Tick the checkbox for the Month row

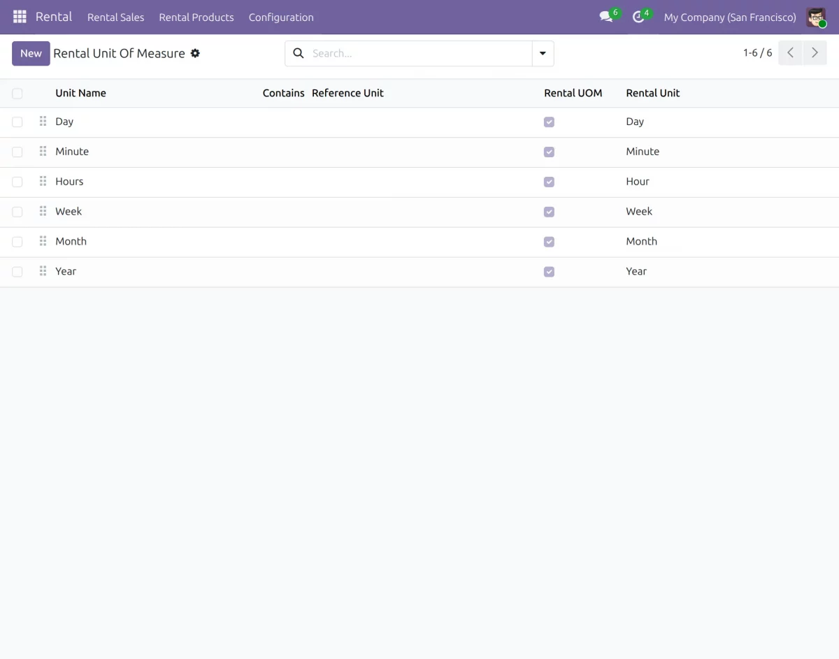[17, 242]
